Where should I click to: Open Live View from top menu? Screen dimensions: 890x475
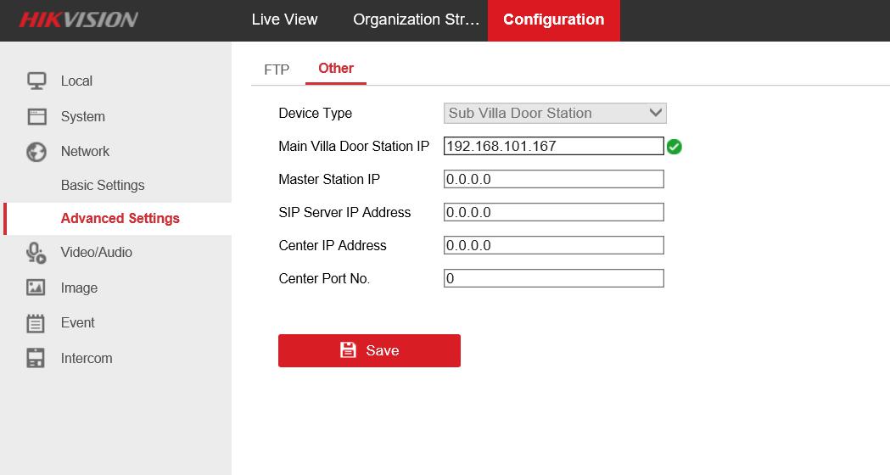[284, 20]
